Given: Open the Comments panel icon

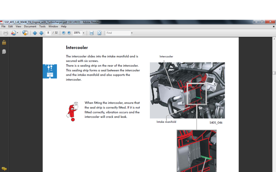Looking at the screenshot, I should pos(4,169).
